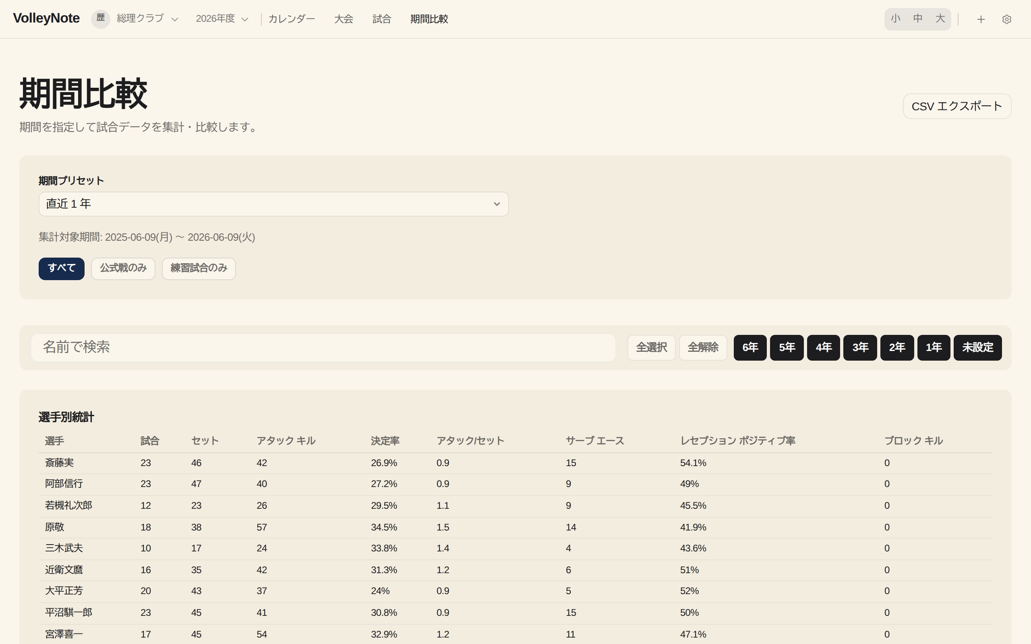Sort by the アタック/セット column header
This screenshot has height=644, width=1031.
(470, 441)
